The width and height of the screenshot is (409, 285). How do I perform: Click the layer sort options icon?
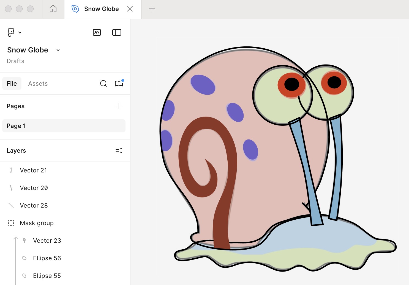[x=119, y=150]
